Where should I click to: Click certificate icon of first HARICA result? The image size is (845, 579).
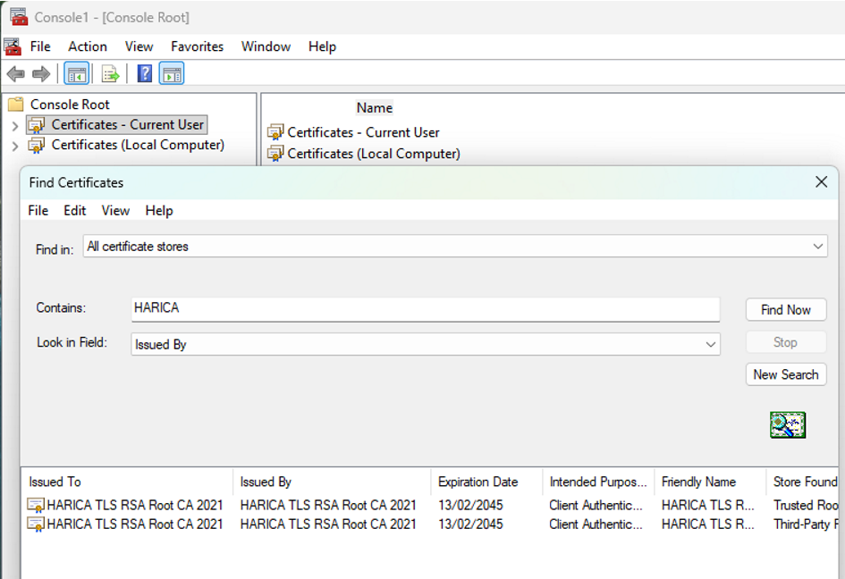click(x=36, y=505)
